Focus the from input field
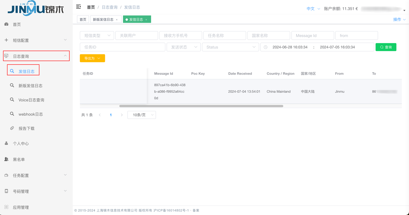The width and height of the screenshot is (409, 215). tap(357, 35)
